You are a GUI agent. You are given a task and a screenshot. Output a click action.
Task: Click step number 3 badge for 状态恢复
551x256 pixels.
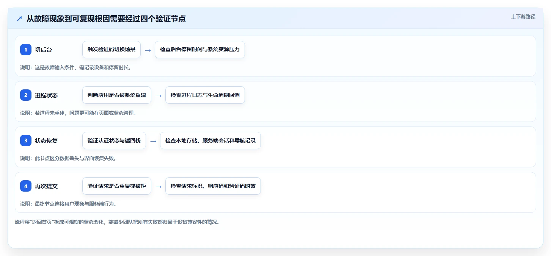point(26,140)
